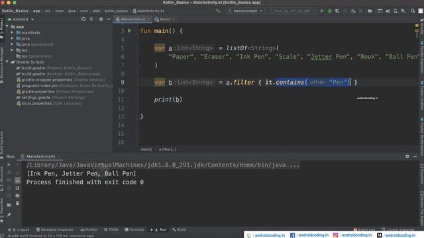
Task: Click the Sync Project with Gradle icon
Action: click(388, 11)
